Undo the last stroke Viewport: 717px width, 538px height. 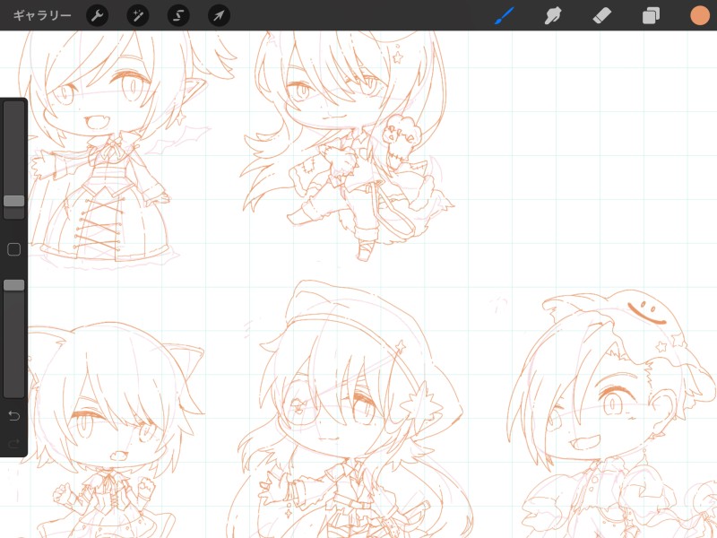click(x=13, y=416)
